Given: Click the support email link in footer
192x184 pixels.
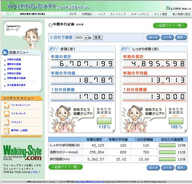Looking at the screenshot, I should pyautogui.click(x=90, y=182).
